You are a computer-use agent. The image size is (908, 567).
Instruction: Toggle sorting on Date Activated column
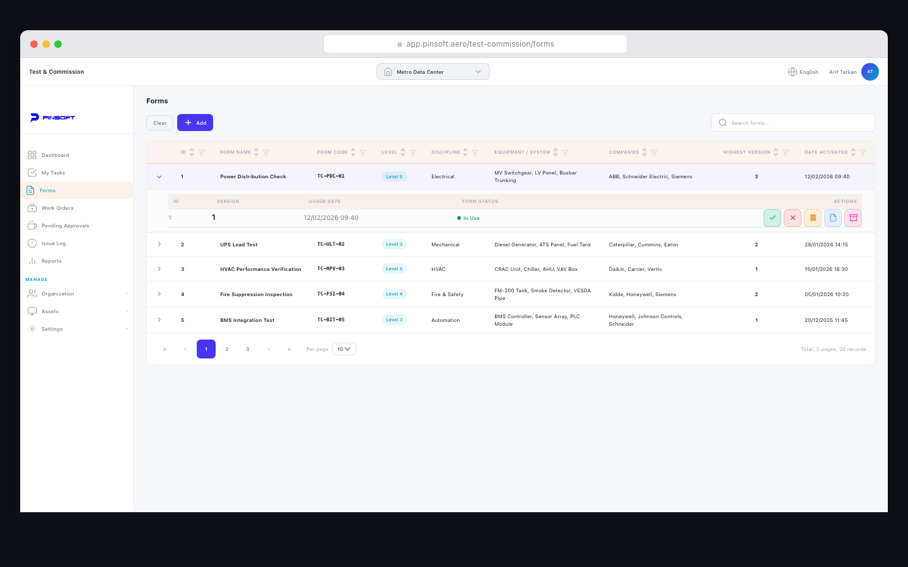coord(853,152)
